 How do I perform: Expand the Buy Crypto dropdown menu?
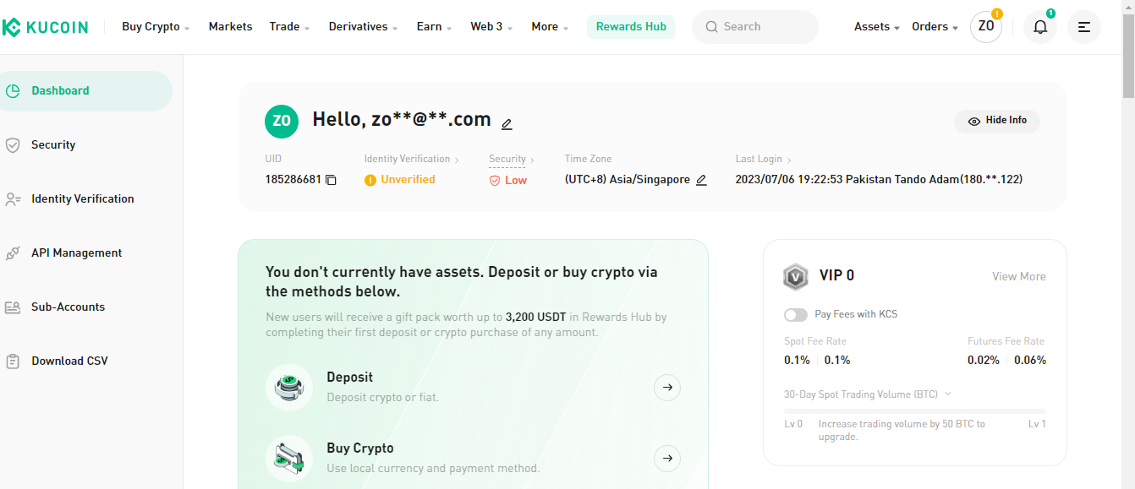(156, 27)
